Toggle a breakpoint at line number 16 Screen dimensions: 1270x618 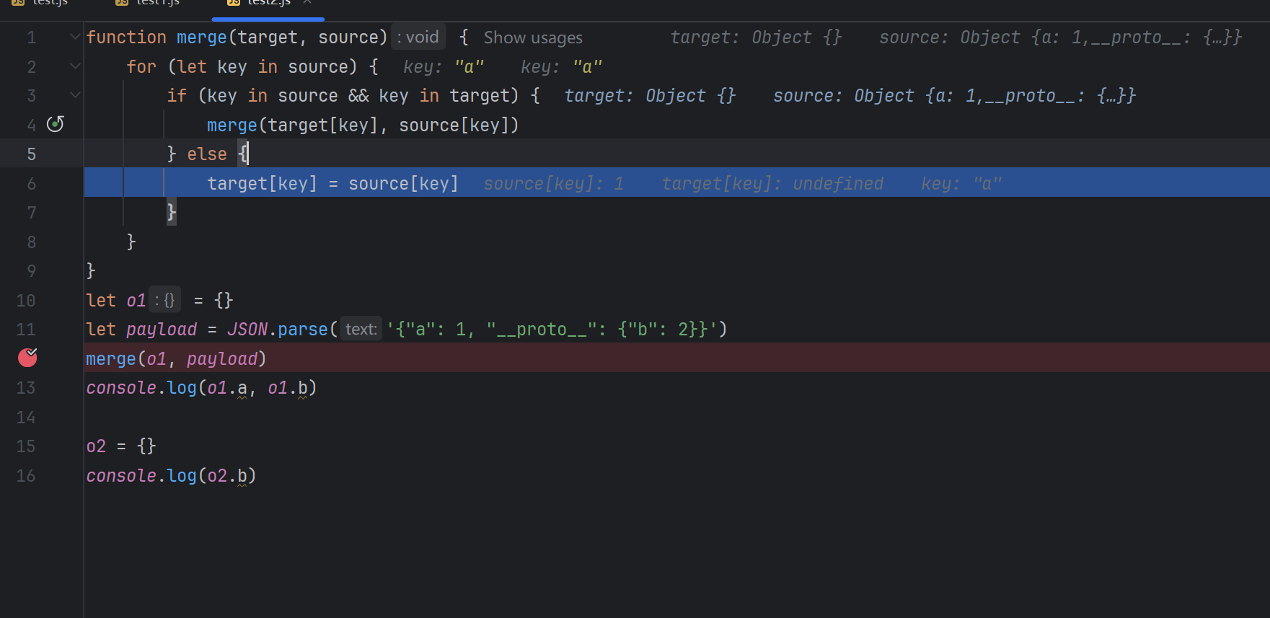click(x=26, y=476)
